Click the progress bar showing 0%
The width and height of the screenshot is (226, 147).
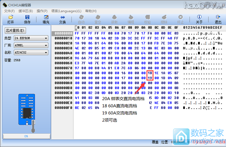(x=26, y=136)
